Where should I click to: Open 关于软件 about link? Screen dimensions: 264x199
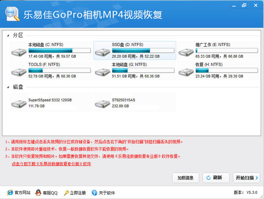click(x=107, y=193)
